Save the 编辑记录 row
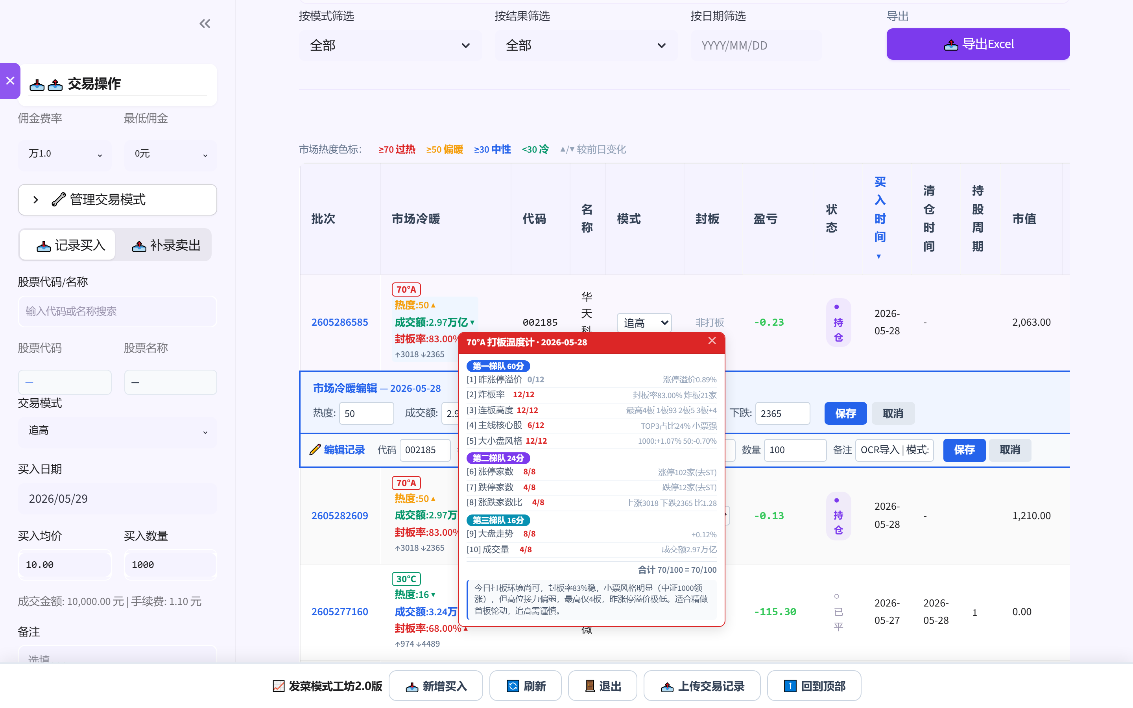 coord(964,450)
